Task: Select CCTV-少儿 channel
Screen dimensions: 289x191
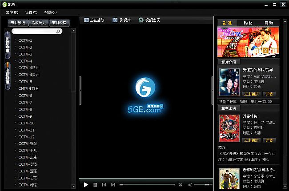Action: (28, 151)
